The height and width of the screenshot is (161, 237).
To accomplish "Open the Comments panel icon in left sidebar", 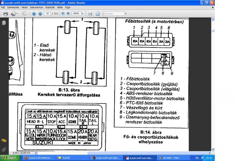I will click(x=4, y=141).
